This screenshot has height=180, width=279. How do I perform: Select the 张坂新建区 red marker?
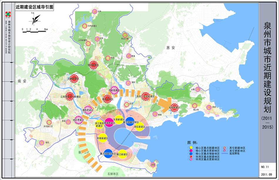coord(174,108)
